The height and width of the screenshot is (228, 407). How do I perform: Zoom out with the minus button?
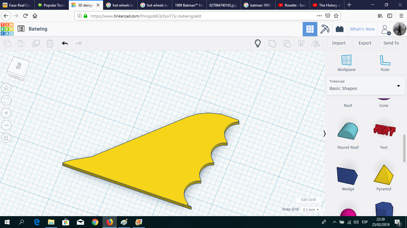pos(6,125)
